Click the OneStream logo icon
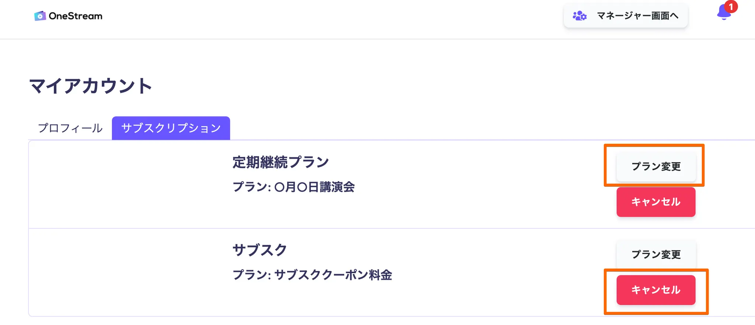This screenshot has width=755, height=325. click(40, 16)
